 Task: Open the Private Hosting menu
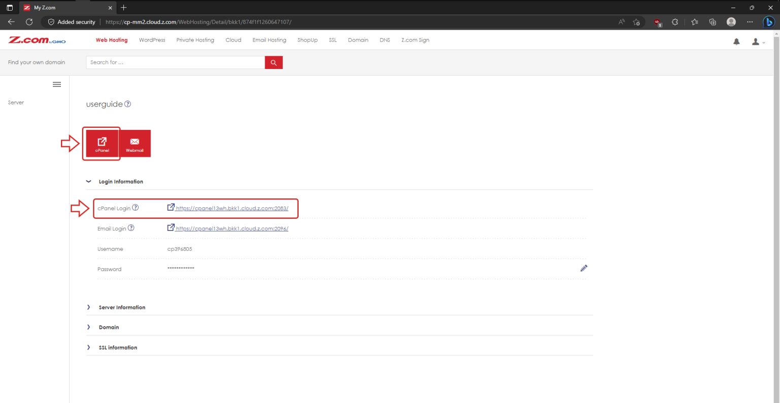[x=196, y=40]
